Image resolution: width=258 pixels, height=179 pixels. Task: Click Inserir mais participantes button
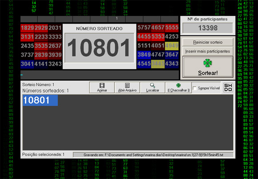(208, 51)
